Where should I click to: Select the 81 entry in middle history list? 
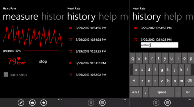(88, 28)
